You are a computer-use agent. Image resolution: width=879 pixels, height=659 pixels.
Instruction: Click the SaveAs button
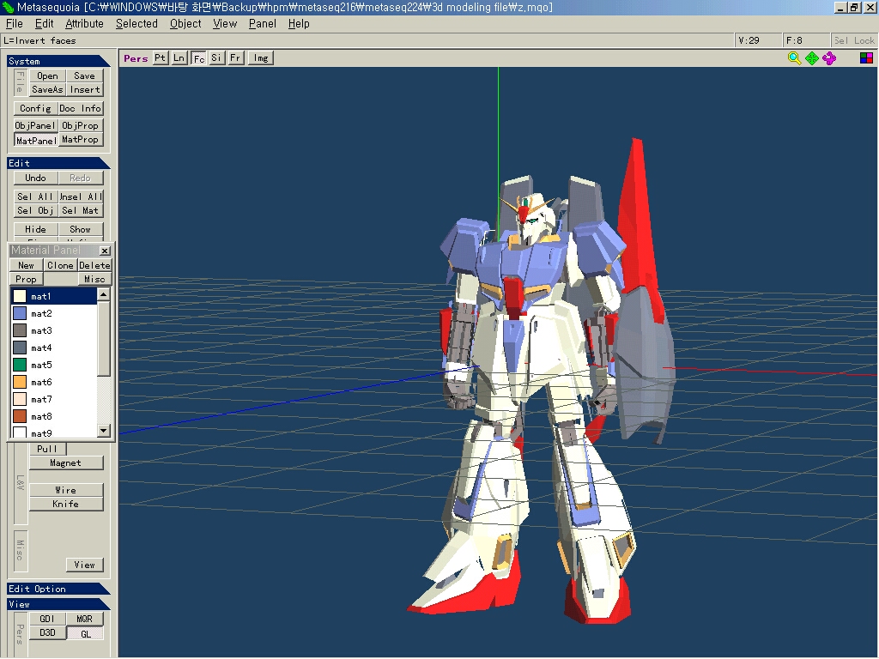[47, 89]
